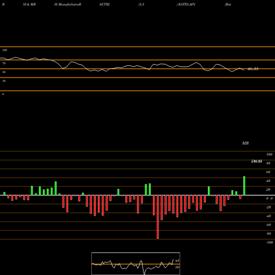Click the "SI(TM)" header text
The width and height of the screenshot is (275, 275).
click(x=105, y=4)
